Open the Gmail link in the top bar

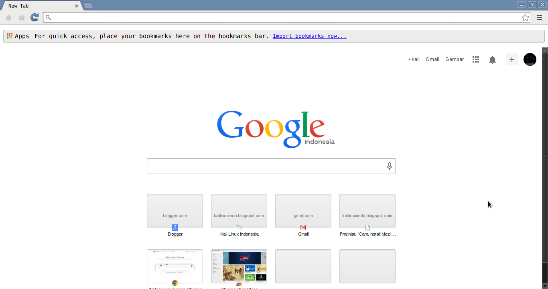pos(432,59)
